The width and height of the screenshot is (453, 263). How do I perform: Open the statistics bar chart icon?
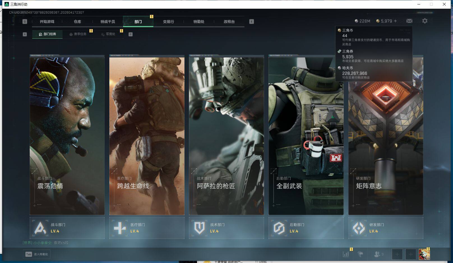point(346,254)
